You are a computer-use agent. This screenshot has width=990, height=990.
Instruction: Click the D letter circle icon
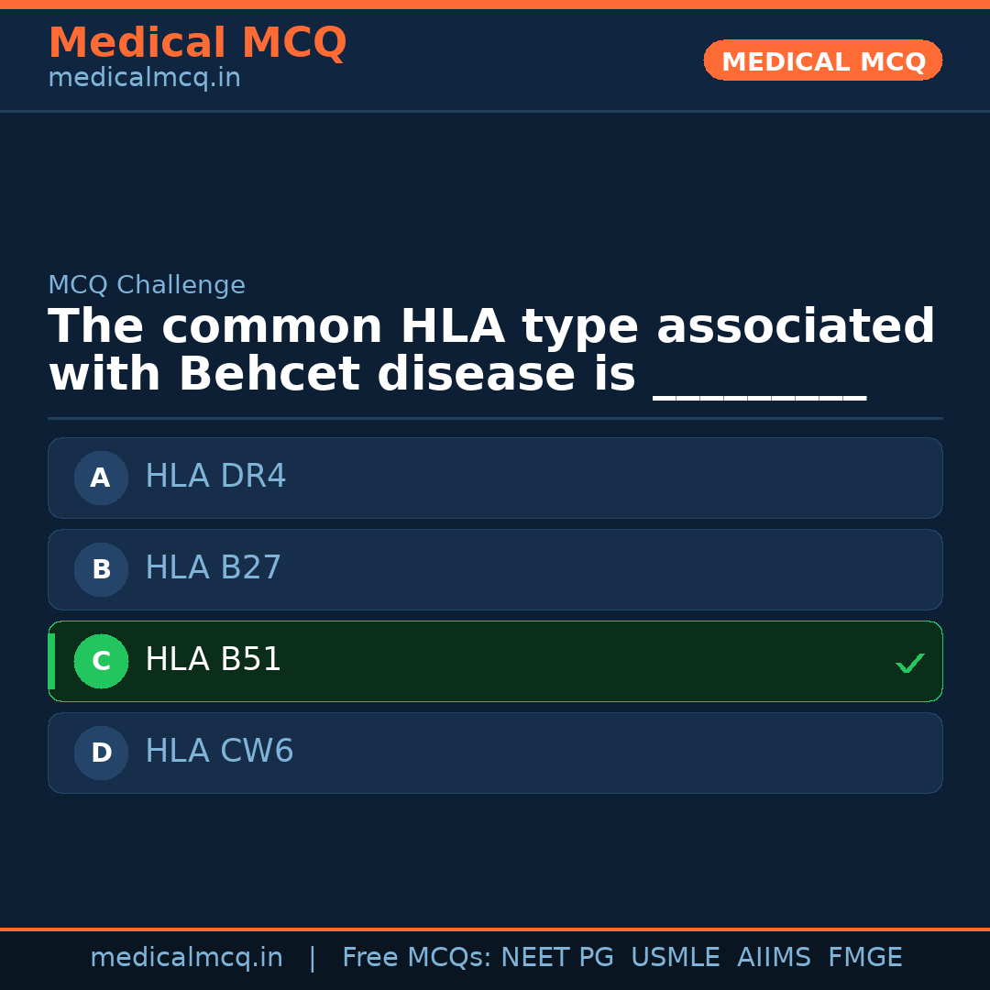point(101,753)
